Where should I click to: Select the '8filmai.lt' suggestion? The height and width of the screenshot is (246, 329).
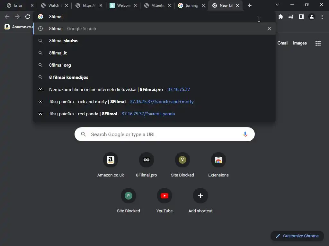(154, 53)
